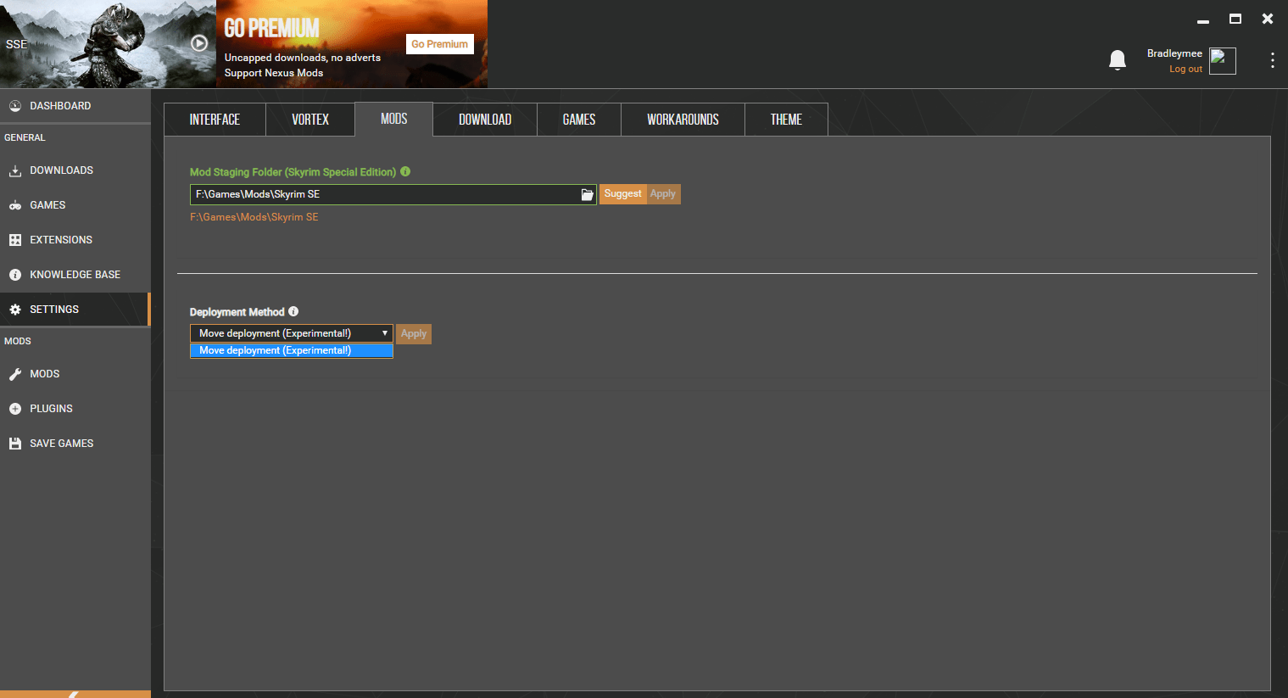This screenshot has height=698, width=1288.
Task: Switch to the Vortex tab
Action: click(310, 119)
